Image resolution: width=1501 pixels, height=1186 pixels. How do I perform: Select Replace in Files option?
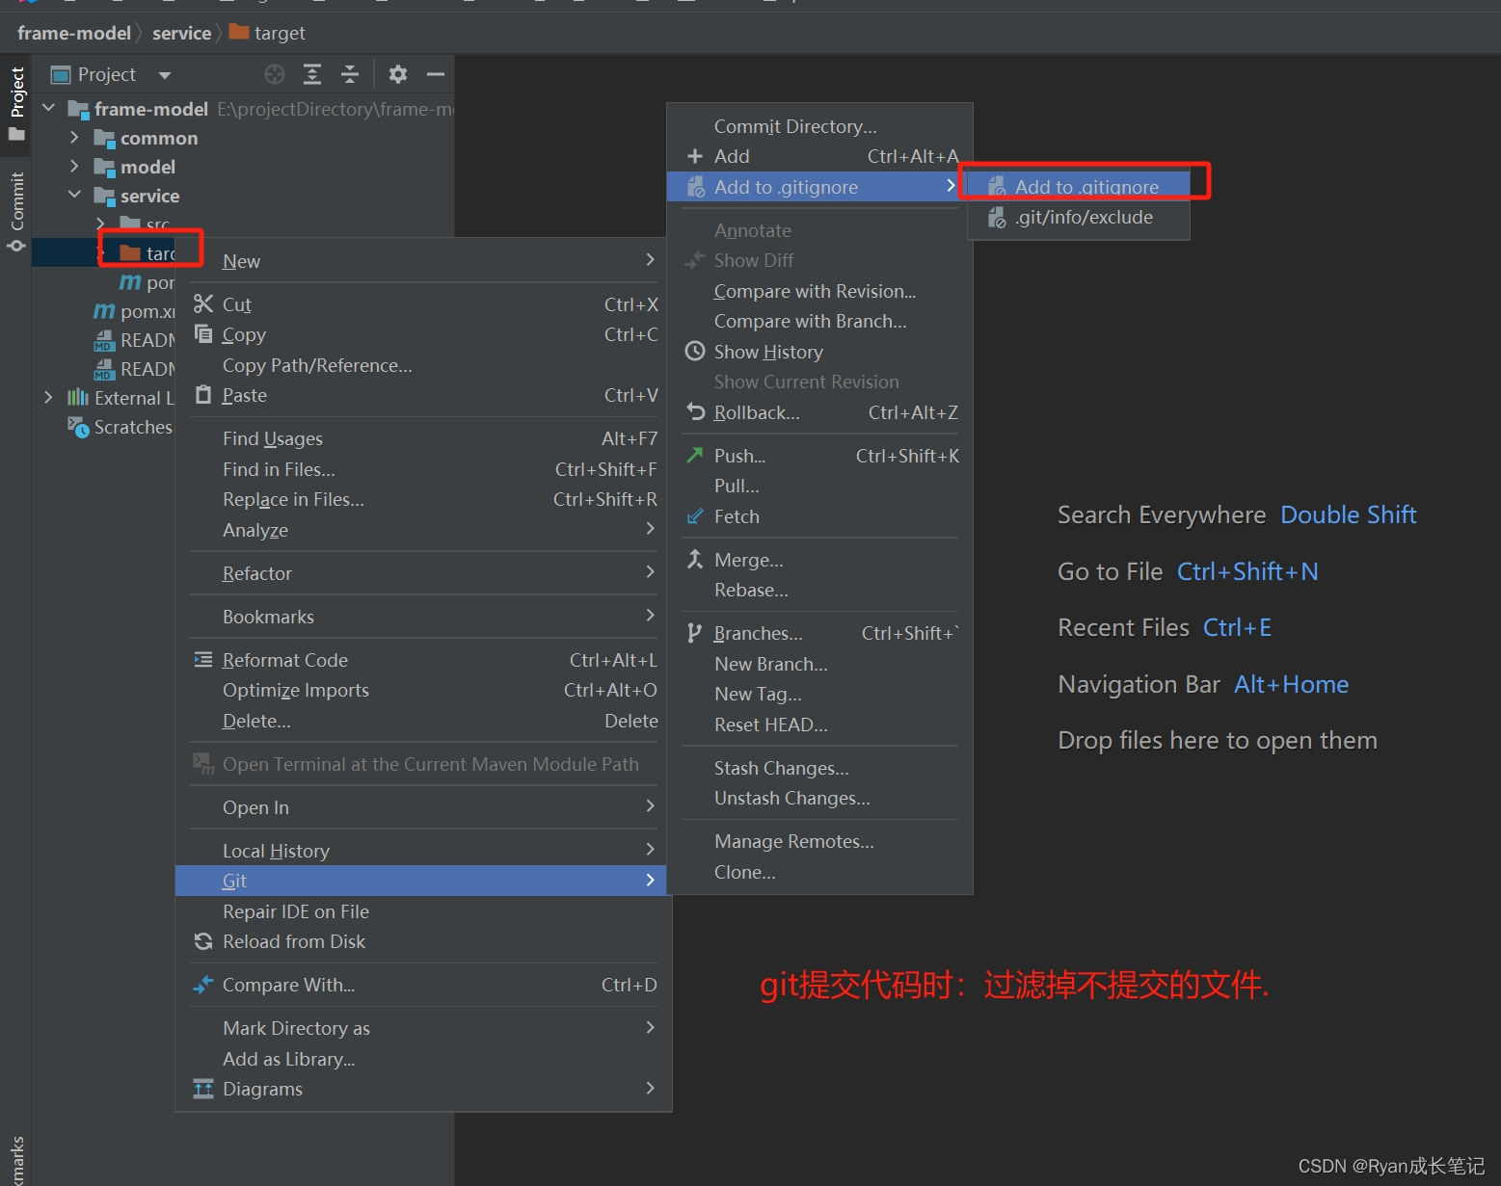tap(423, 499)
